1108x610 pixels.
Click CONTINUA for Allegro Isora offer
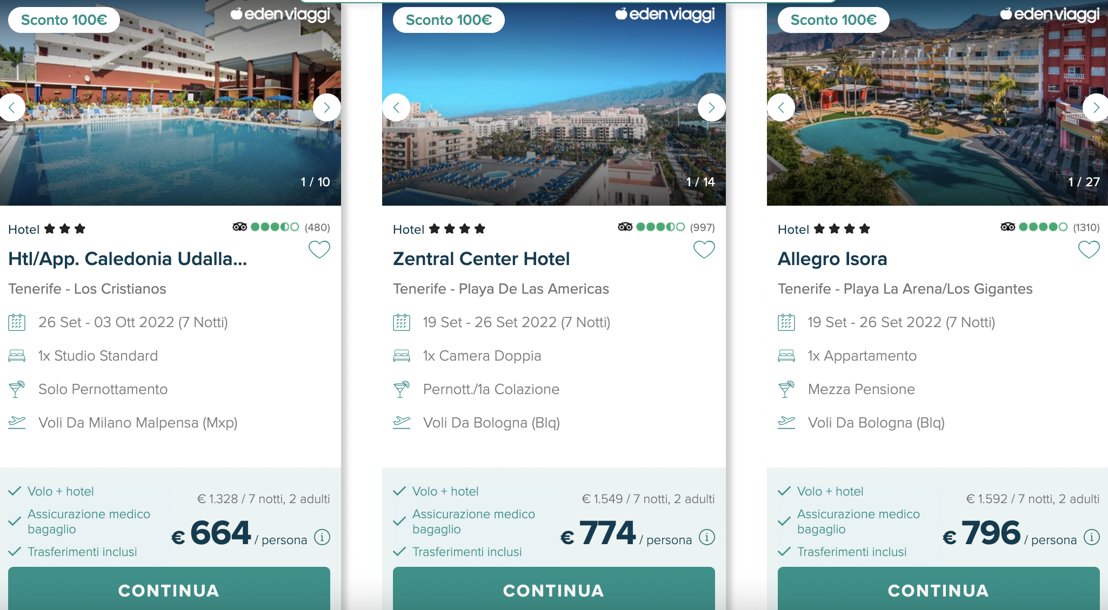point(939,589)
